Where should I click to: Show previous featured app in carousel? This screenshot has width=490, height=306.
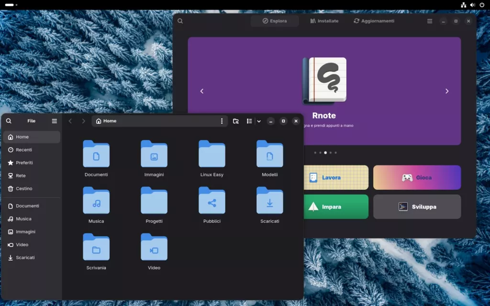click(202, 91)
